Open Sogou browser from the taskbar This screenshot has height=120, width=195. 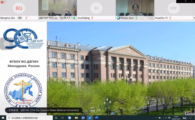tap(70, 118)
